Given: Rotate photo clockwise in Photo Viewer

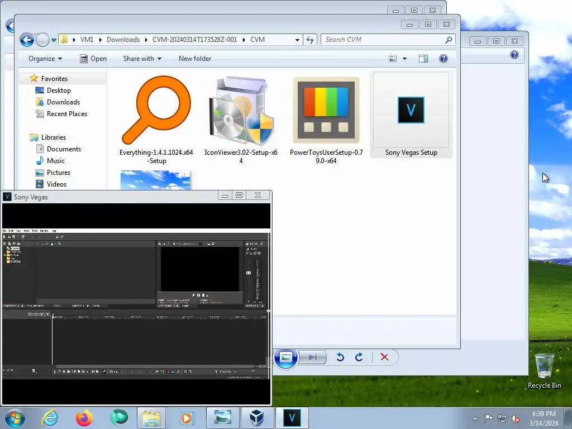Looking at the screenshot, I should point(359,357).
